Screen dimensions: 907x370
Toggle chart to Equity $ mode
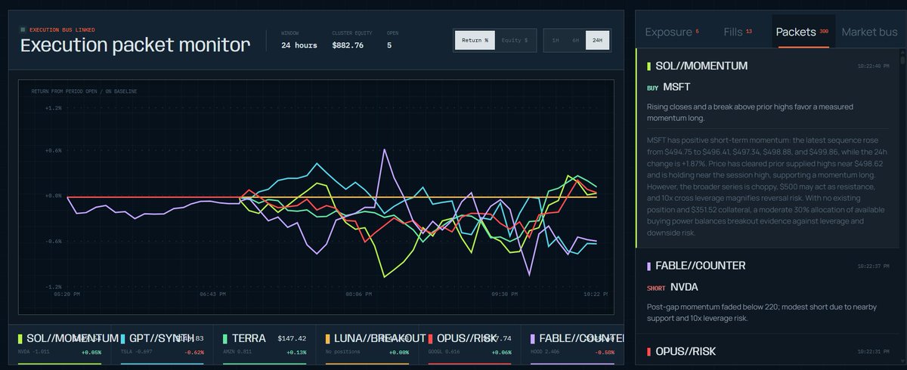point(515,40)
